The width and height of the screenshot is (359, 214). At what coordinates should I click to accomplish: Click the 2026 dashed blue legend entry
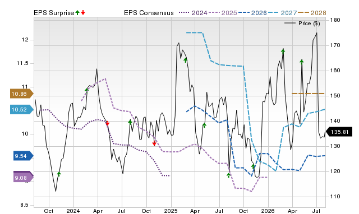[252, 13]
